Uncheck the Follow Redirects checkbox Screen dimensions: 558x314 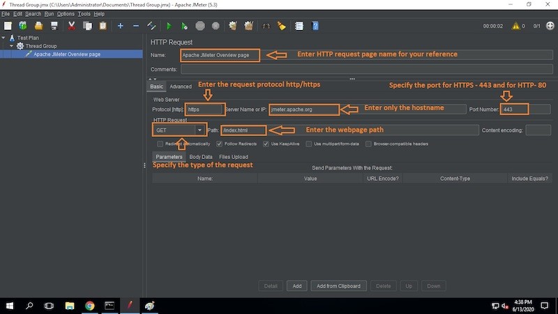point(219,144)
